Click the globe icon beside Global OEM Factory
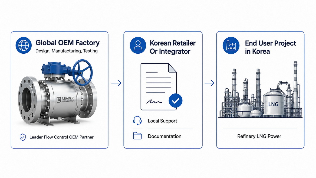Viewport: 316px width, 178px height. point(24,45)
